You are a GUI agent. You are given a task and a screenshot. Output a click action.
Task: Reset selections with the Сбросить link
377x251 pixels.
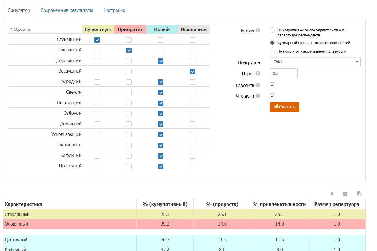(20, 29)
